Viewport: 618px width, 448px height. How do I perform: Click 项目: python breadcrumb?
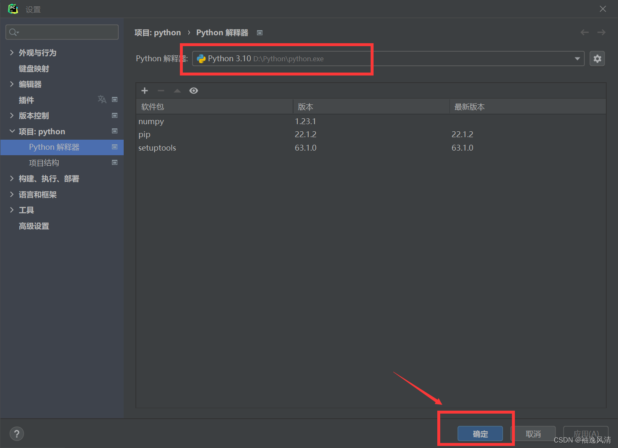pos(158,33)
